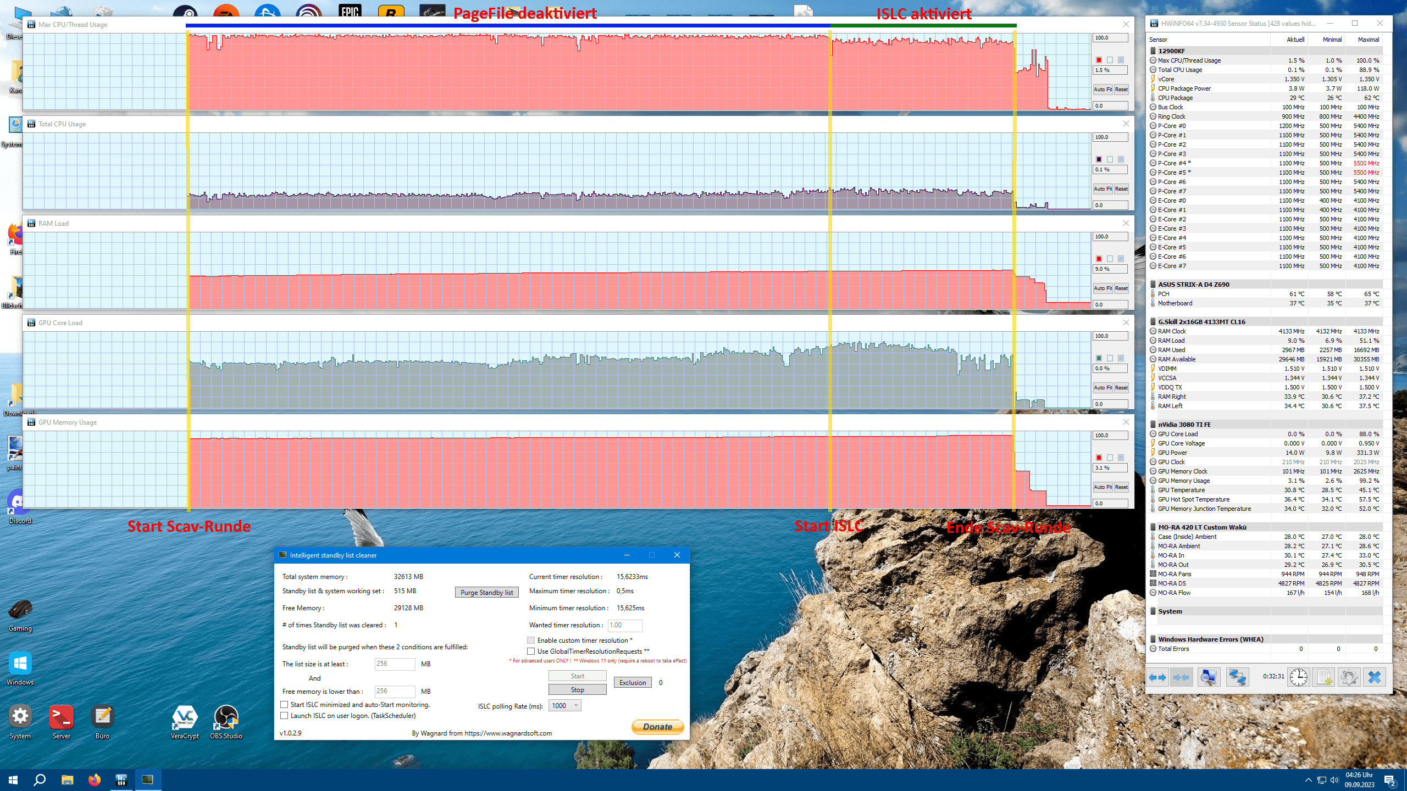Show hidden system tray icons chevron
Screen dimensions: 1407x791
(1309, 780)
